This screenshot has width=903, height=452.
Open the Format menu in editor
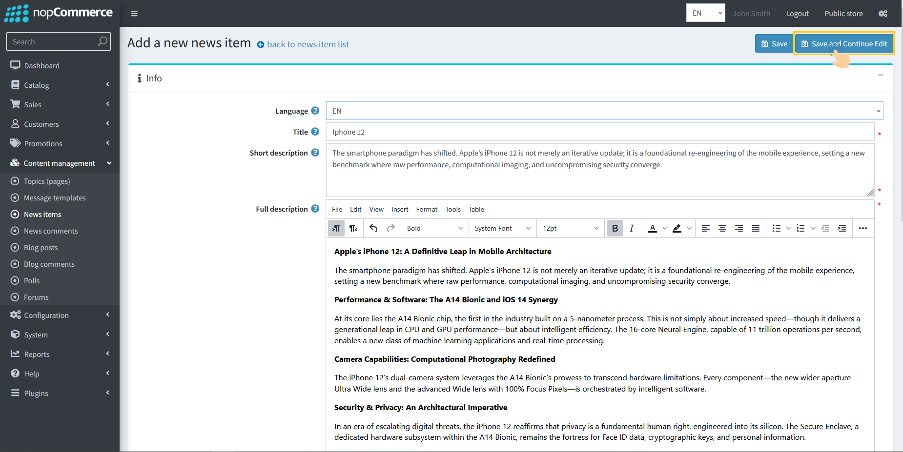(x=426, y=209)
